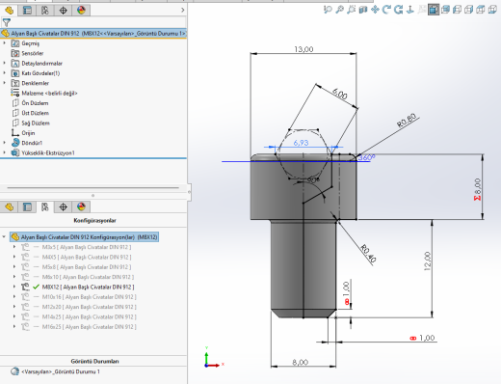
Task: Open the ConfigurationManager tab in top panel
Action: click(45, 11)
